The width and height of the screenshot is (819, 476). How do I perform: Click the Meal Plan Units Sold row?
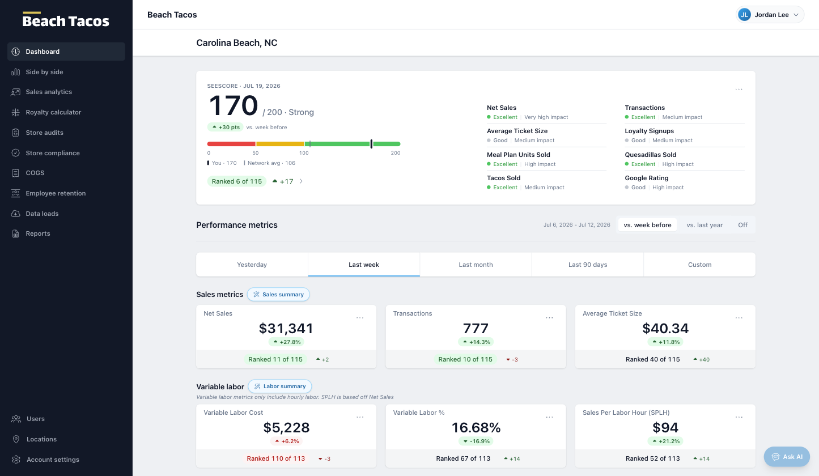pyautogui.click(x=546, y=159)
